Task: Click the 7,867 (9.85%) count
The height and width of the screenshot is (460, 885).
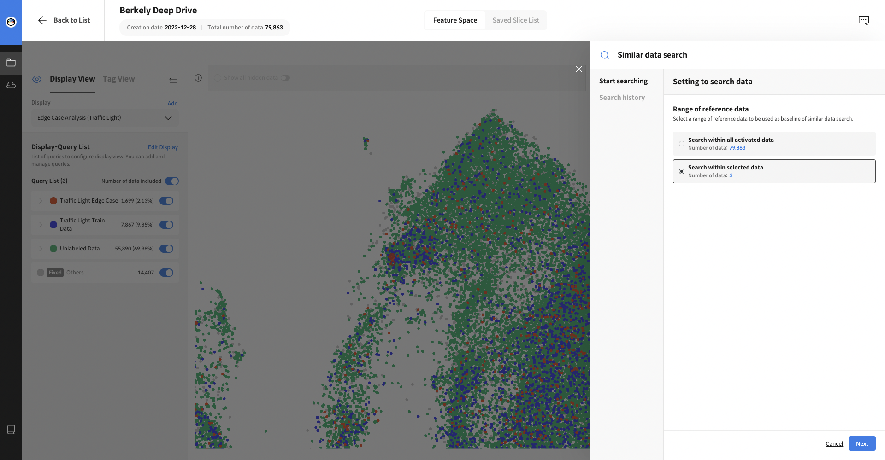Action: click(x=137, y=225)
